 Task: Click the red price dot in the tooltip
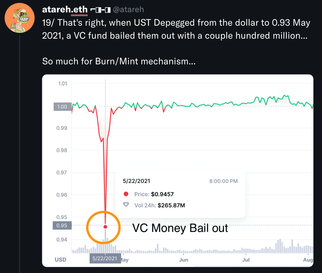pyautogui.click(x=126, y=194)
